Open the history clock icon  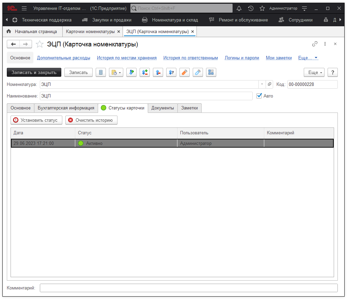pyautogui.click(x=251, y=8)
